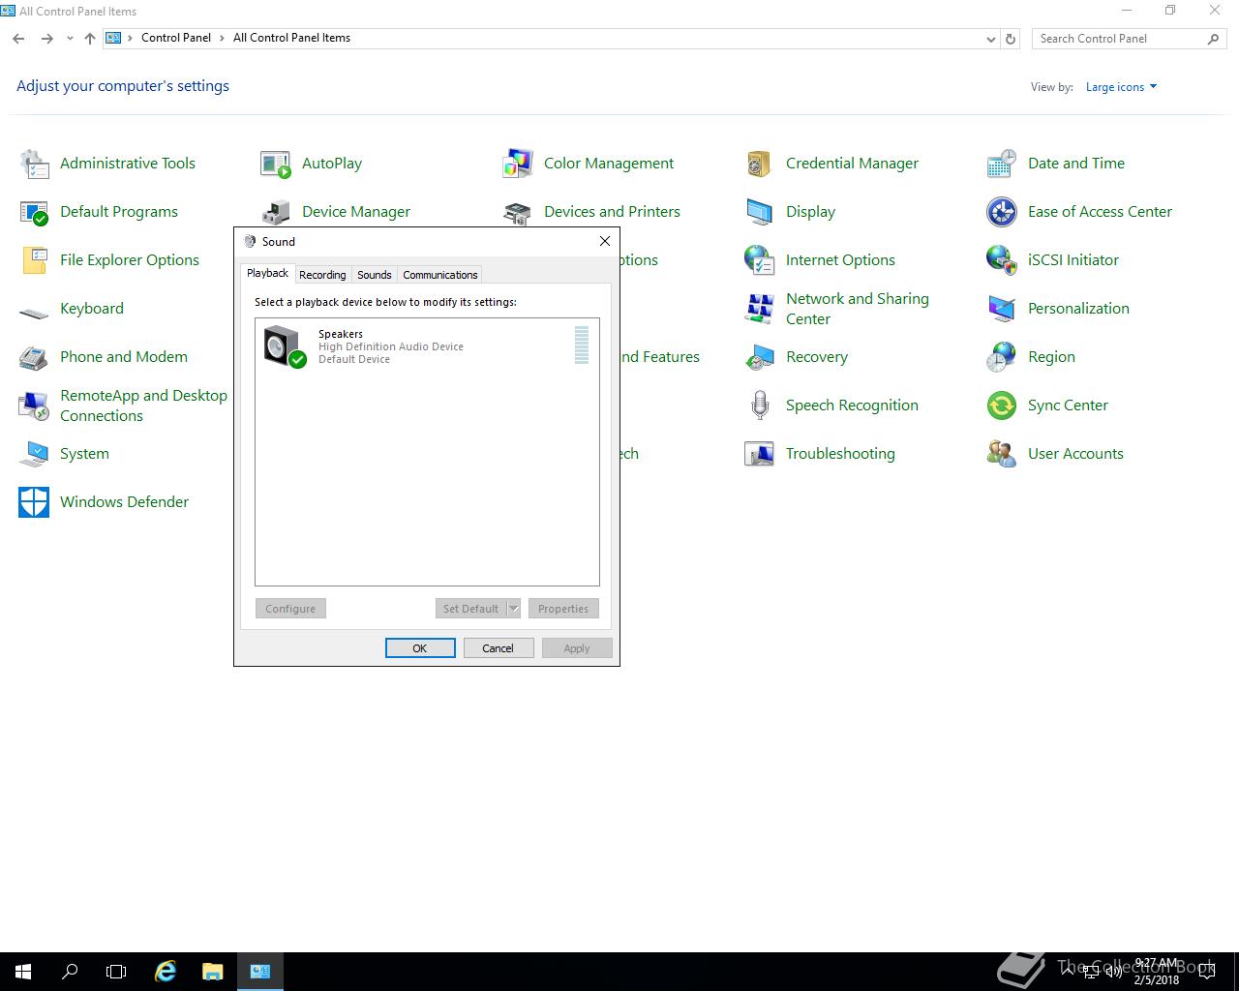Open the Date and Time icon
Image resolution: width=1239 pixels, height=991 pixels.
click(1002, 164)
